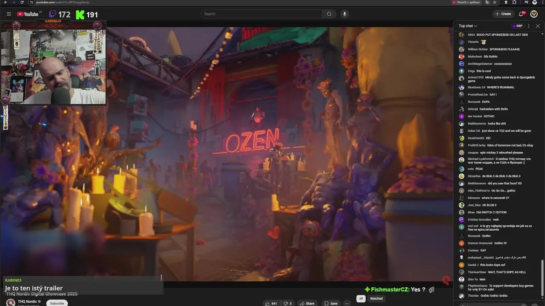Click Michael Lyakhovich's chat message
This screenshot has height=306, width=545.
(499, 161)
